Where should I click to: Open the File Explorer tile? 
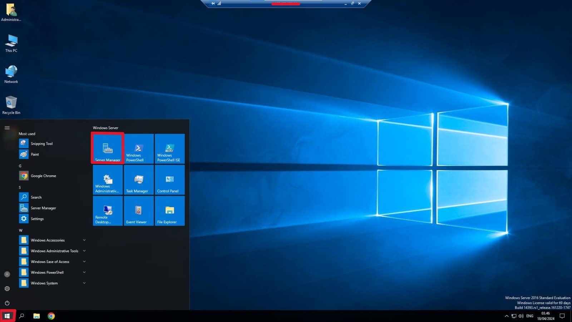[169, 211]
